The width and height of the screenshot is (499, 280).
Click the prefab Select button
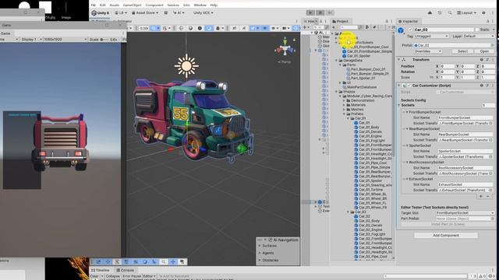click(x=462, y=51)
